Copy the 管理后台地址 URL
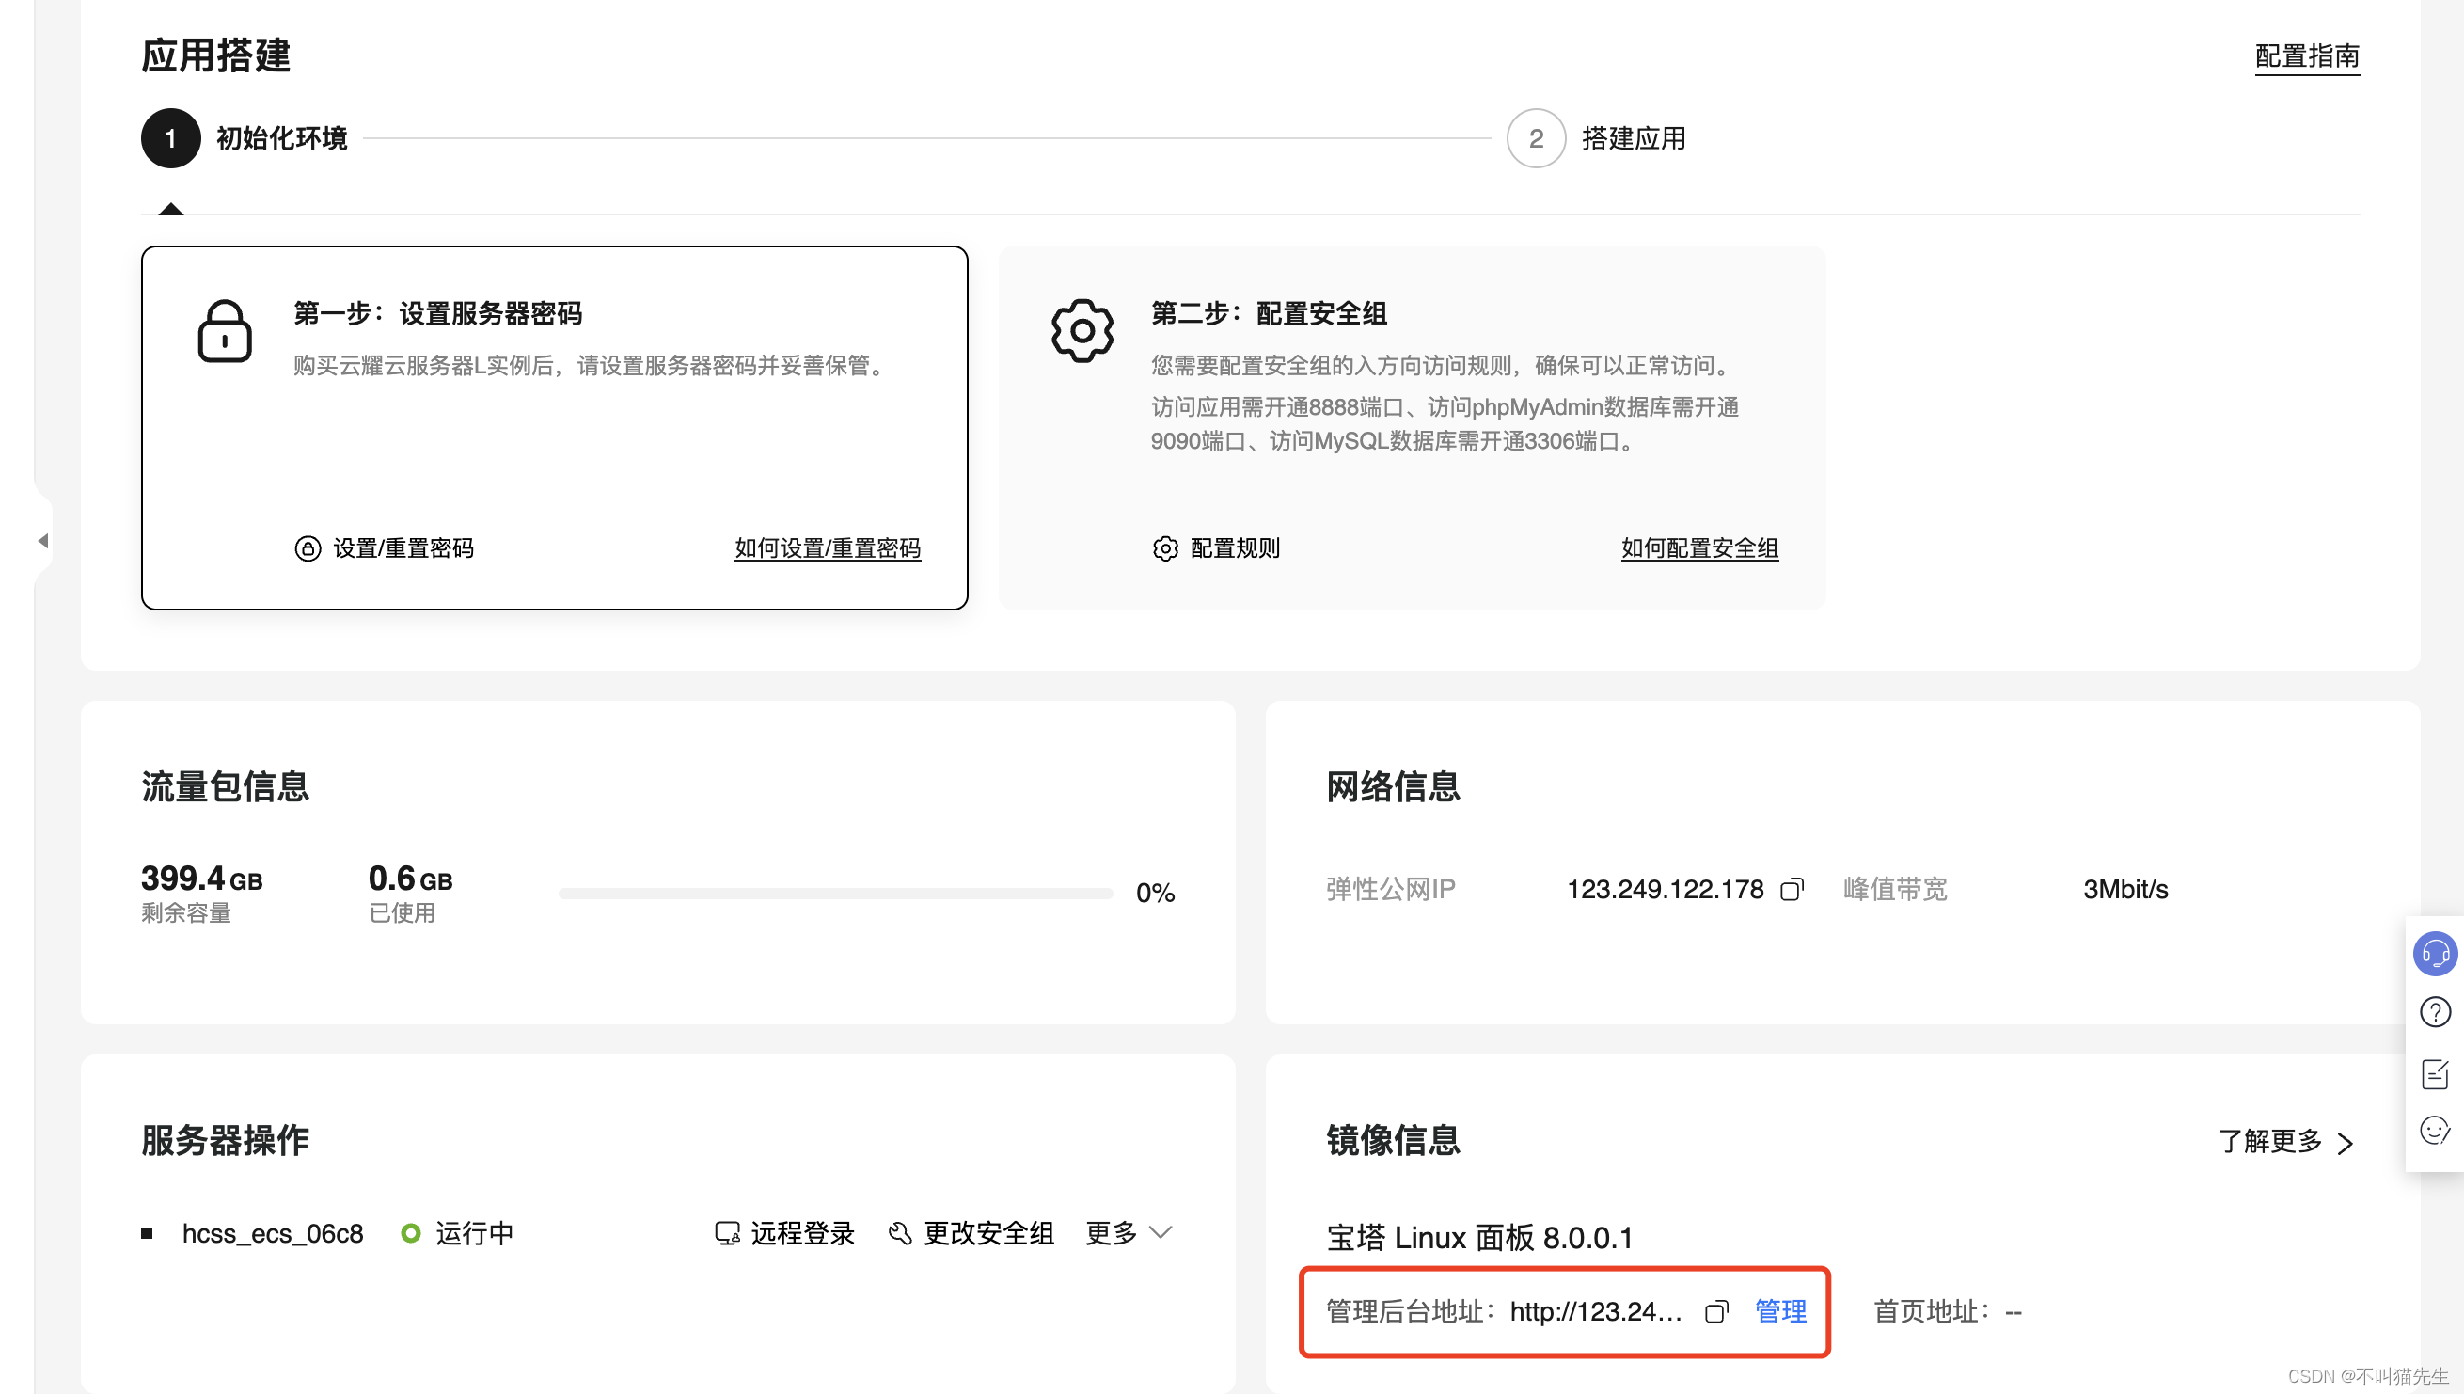Viewport: 2464px width, 1394px height. (1717, 1311)
